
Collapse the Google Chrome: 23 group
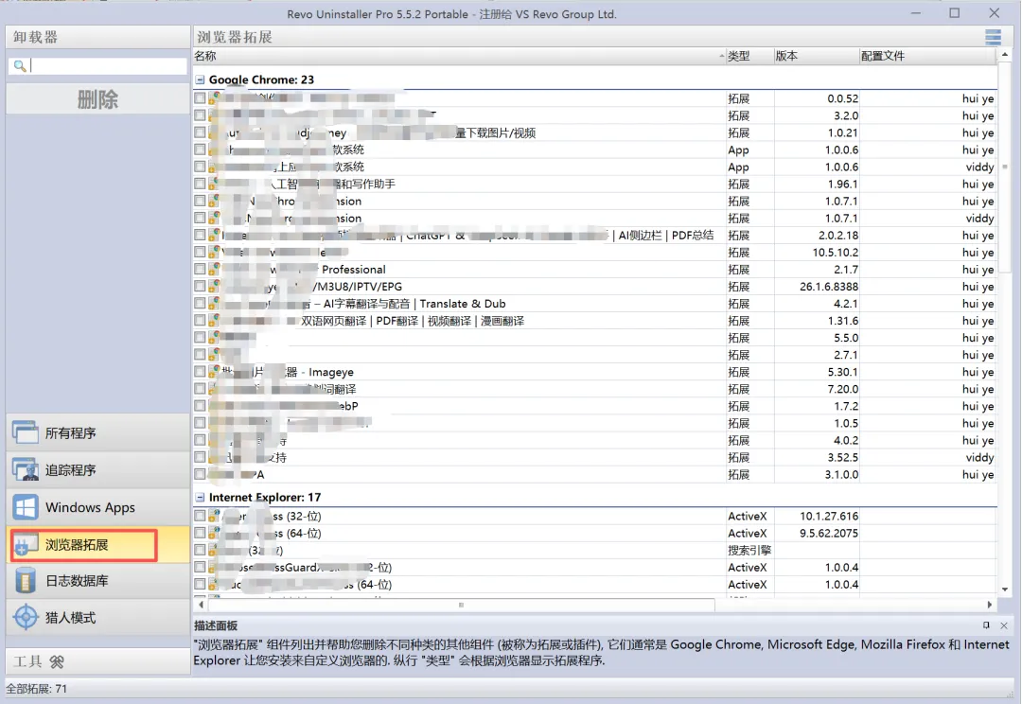click(x=200, y=79)
